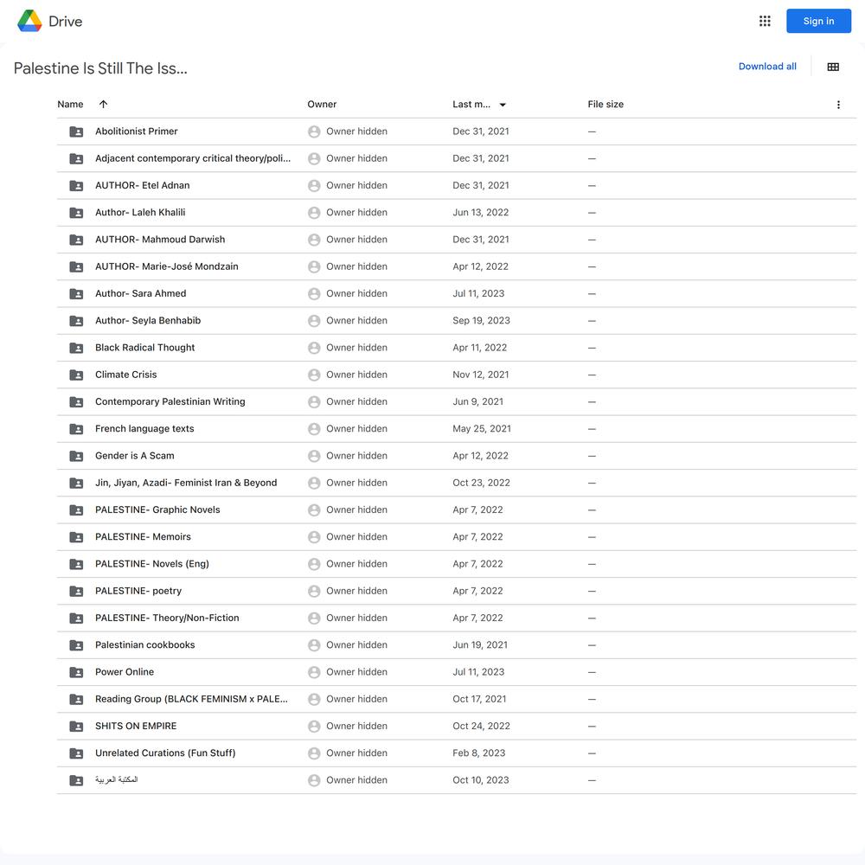This screenshot has height=865, width=865.
Task: Click the File size column header
Action: click(x=605, y=105)
